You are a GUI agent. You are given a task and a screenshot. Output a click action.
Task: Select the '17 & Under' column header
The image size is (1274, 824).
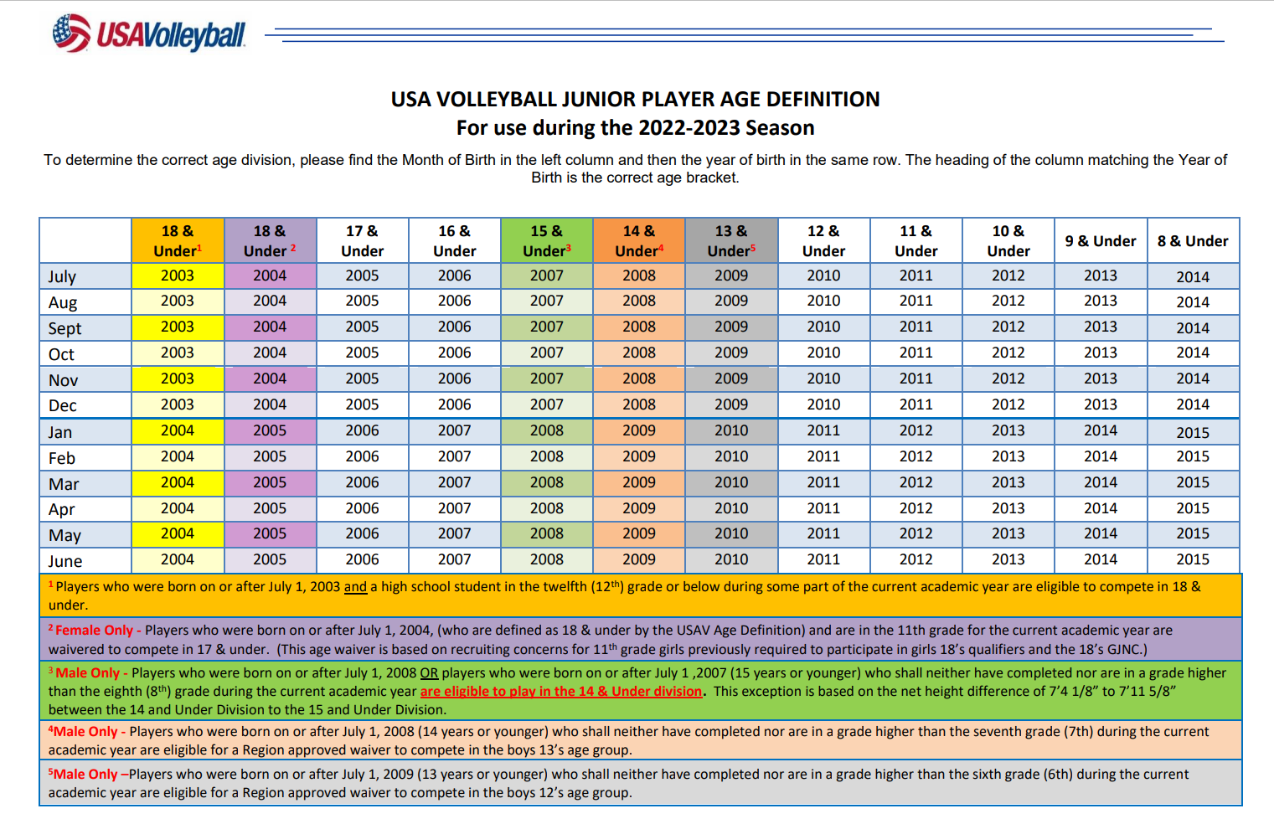[362, 241]
